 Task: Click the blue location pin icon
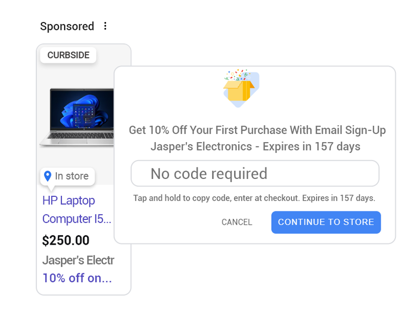coord(47,176)
